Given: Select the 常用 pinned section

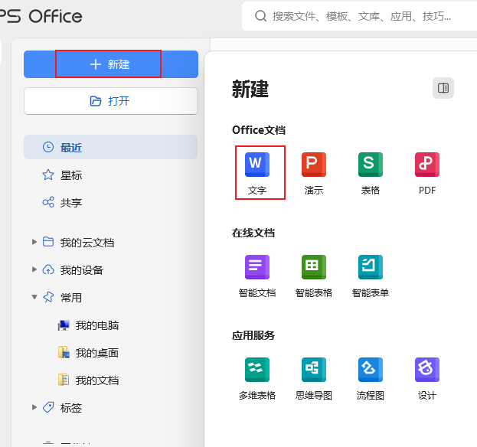Looking at the screenshot, I should 71,298.
